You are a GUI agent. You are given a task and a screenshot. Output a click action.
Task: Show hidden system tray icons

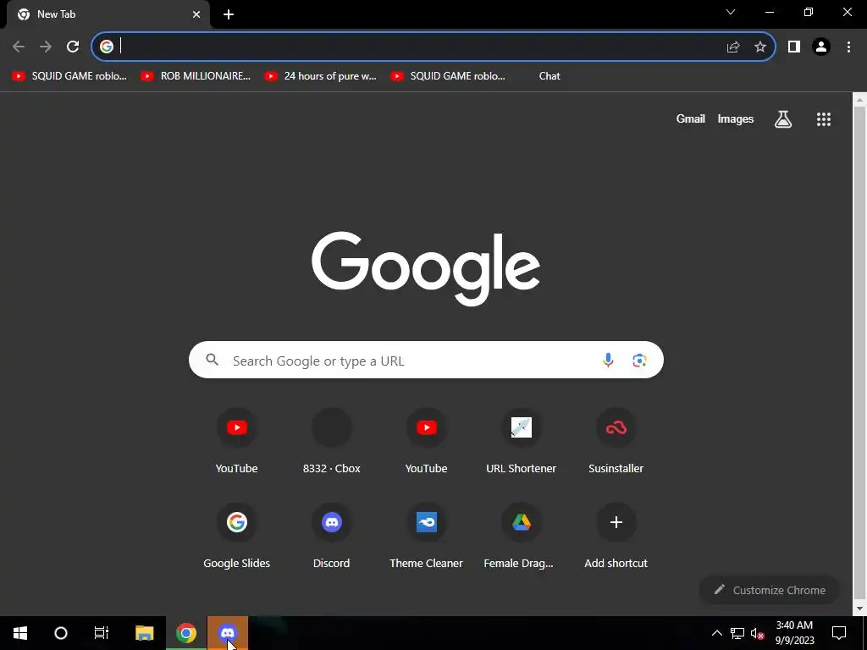click(x=716, y=633)
